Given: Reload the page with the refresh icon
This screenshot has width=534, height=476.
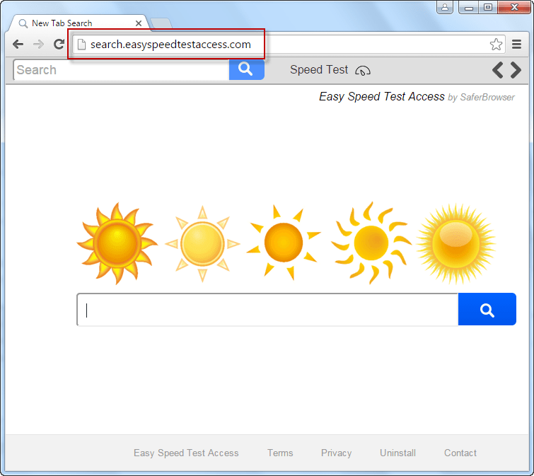Looking at the screenshot, I should coord(59,45).
